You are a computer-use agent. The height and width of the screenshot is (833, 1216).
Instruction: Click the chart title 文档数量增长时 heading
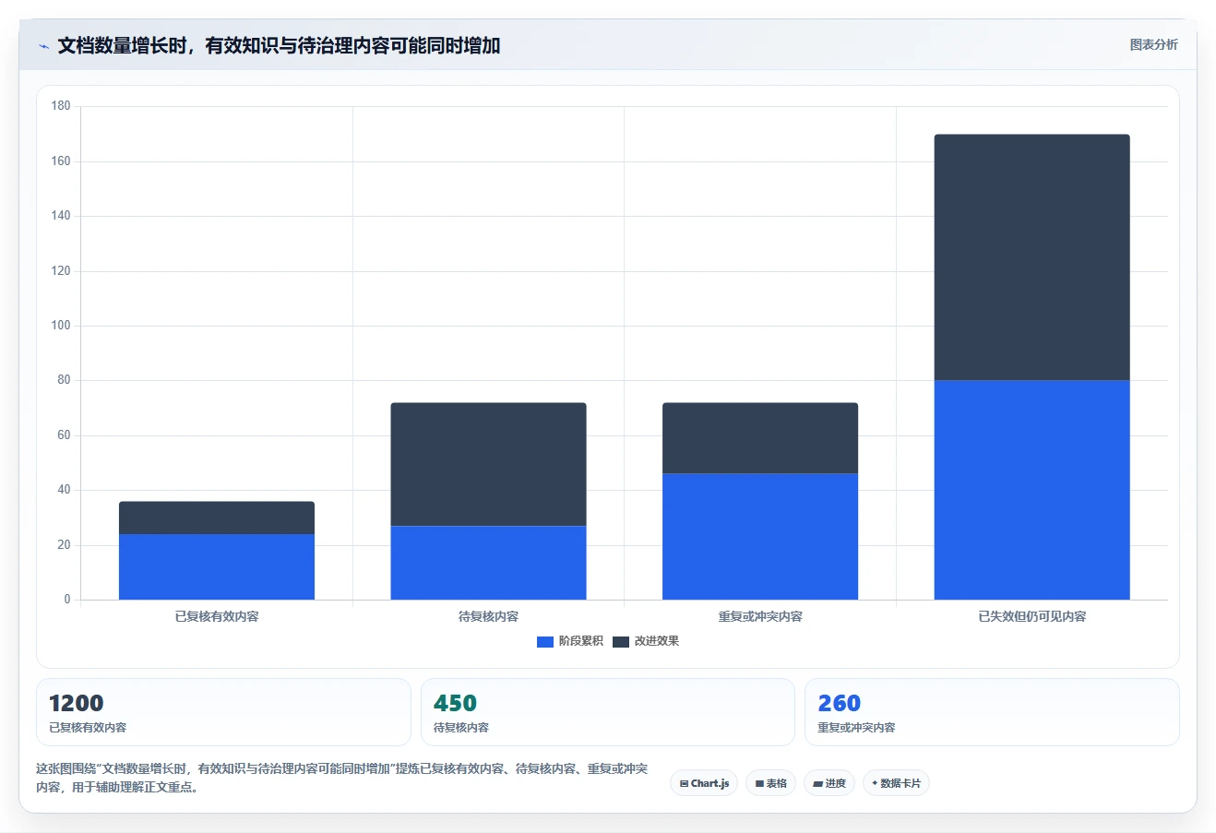point(279,46)
